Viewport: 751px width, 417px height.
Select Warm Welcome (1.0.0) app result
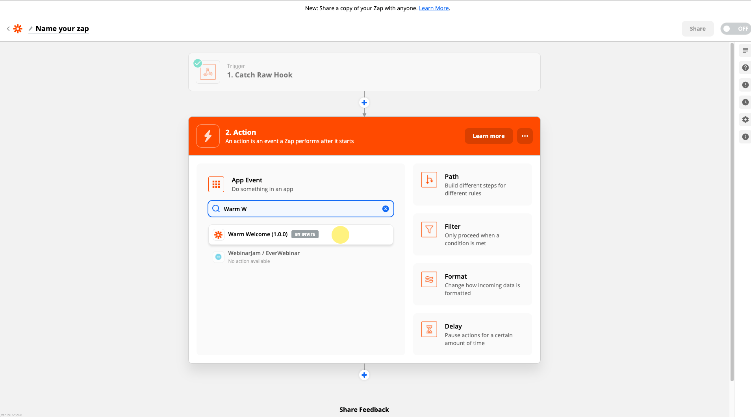click(301, 235)
